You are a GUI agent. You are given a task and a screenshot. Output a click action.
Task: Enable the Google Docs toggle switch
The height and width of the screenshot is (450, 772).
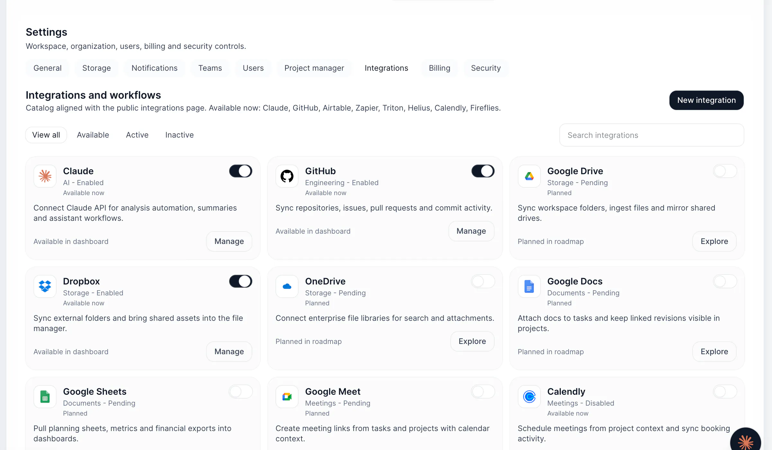coord(725,281)
